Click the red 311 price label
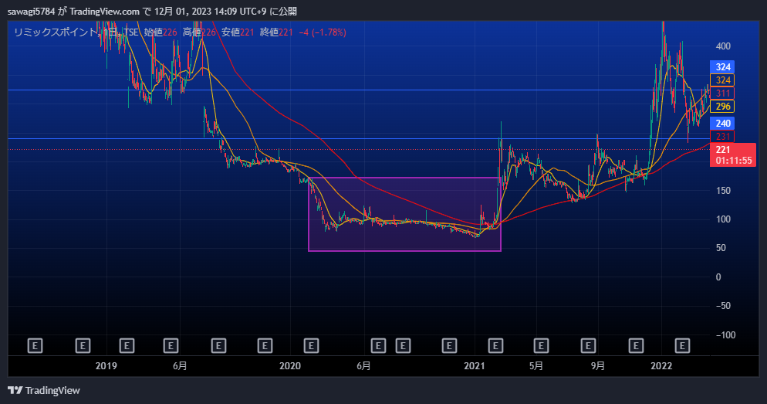Viewport: 767px width, 404px height. [x=723, y=93]
